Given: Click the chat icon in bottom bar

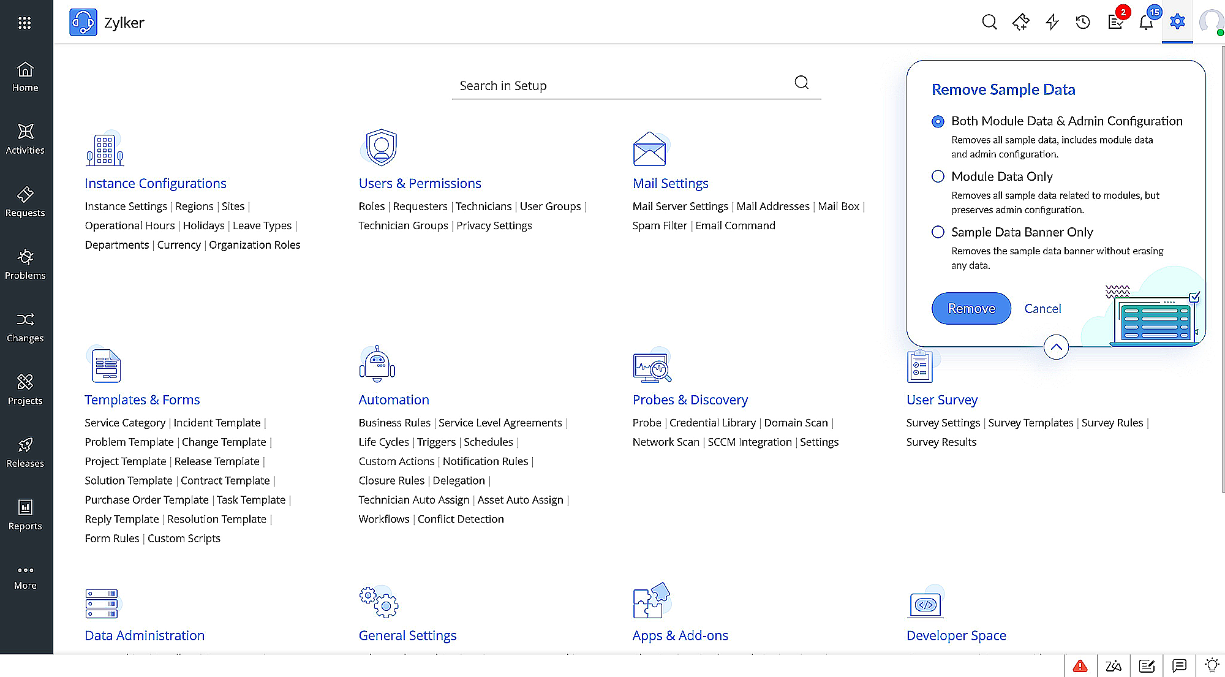Looking at the screenshot, I should [1179, 665].
